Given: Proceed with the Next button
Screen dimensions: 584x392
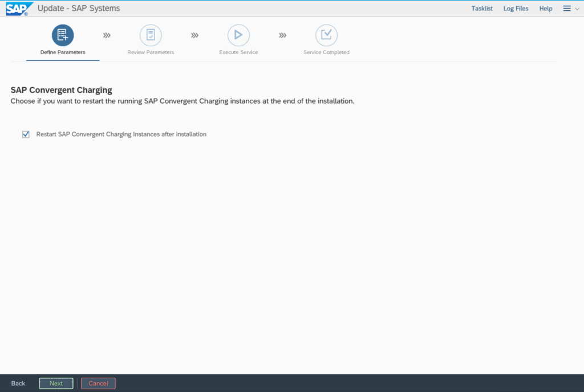Looking at the screenshot, I should pyautogui.click(x=56, y=383).
